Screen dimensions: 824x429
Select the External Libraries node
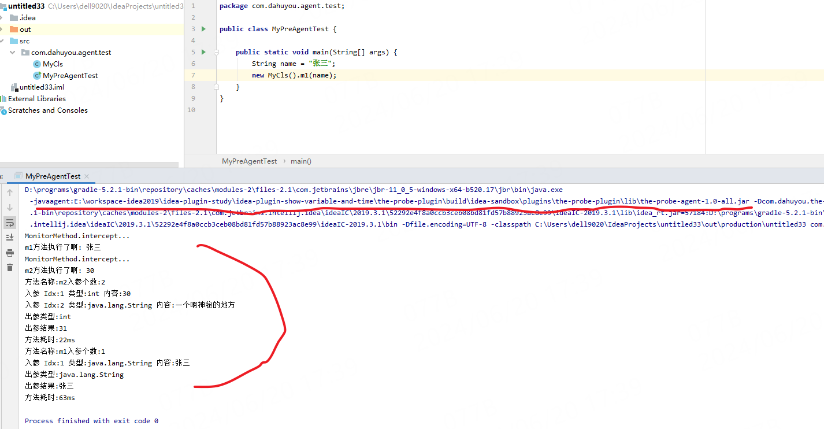[36, 99]
